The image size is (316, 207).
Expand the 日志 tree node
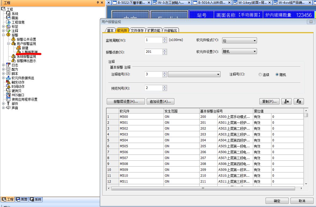click(3, 65)
